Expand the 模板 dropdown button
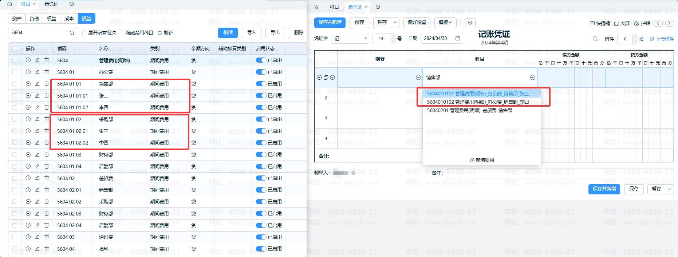 click(445, 23)
